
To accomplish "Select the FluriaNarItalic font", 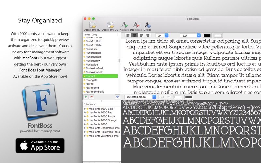I will point(100,57).
